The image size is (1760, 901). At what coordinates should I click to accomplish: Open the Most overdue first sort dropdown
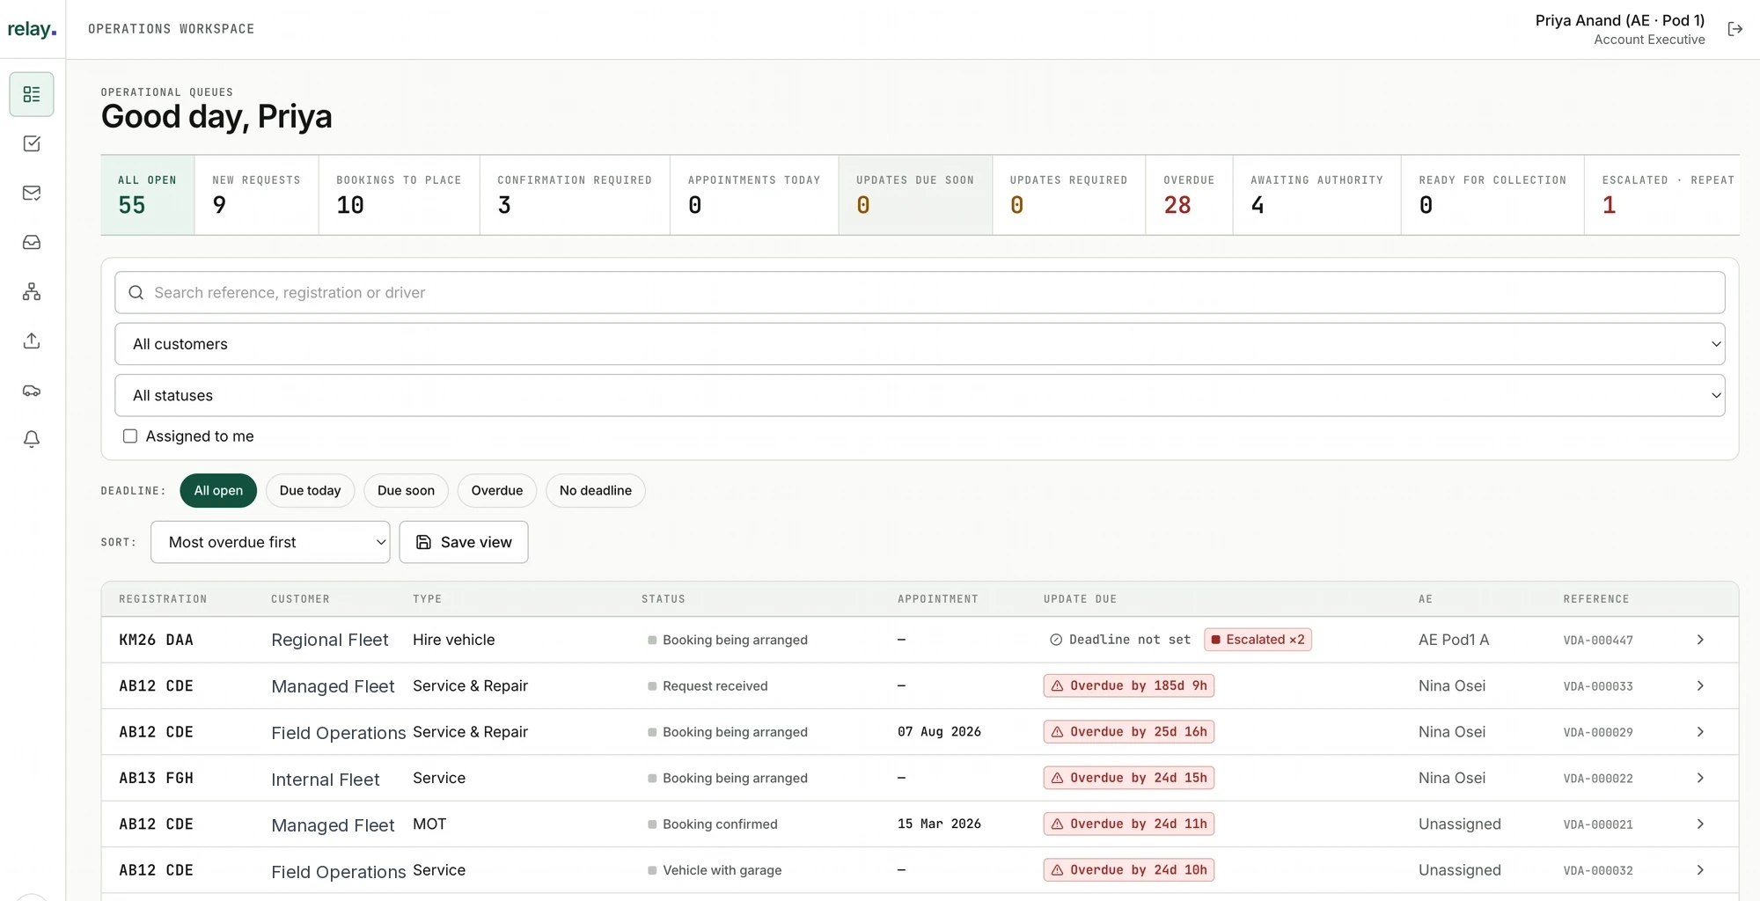coord(270,542)
